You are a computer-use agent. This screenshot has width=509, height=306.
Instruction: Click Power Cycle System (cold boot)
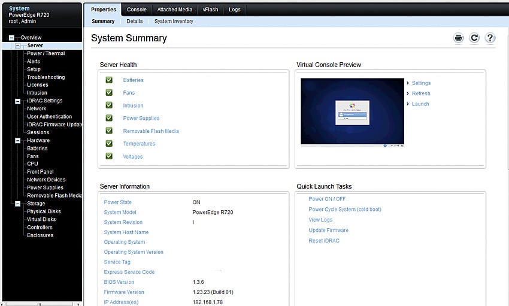click(345, 210)
